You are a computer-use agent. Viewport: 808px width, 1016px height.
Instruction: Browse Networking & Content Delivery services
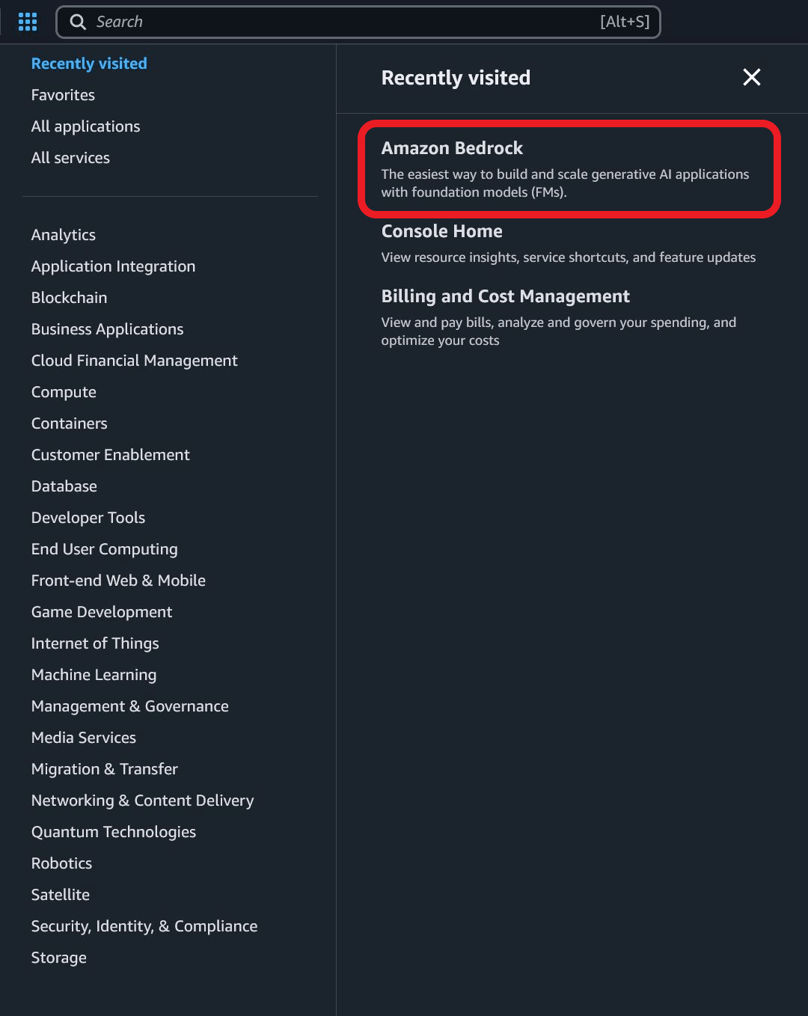[142, 801]
